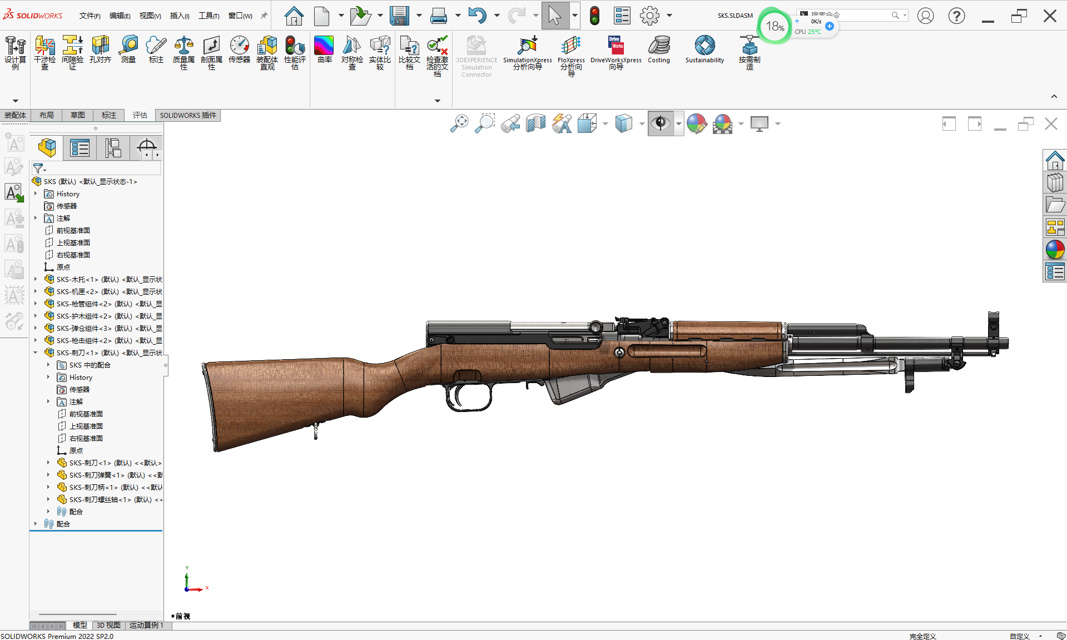Open the Costing tool
Screen dimensions: 1067x640
(659, 49)
